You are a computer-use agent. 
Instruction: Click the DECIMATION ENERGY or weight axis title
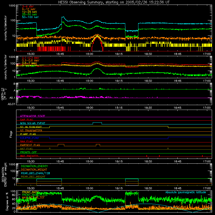[4, 175]
